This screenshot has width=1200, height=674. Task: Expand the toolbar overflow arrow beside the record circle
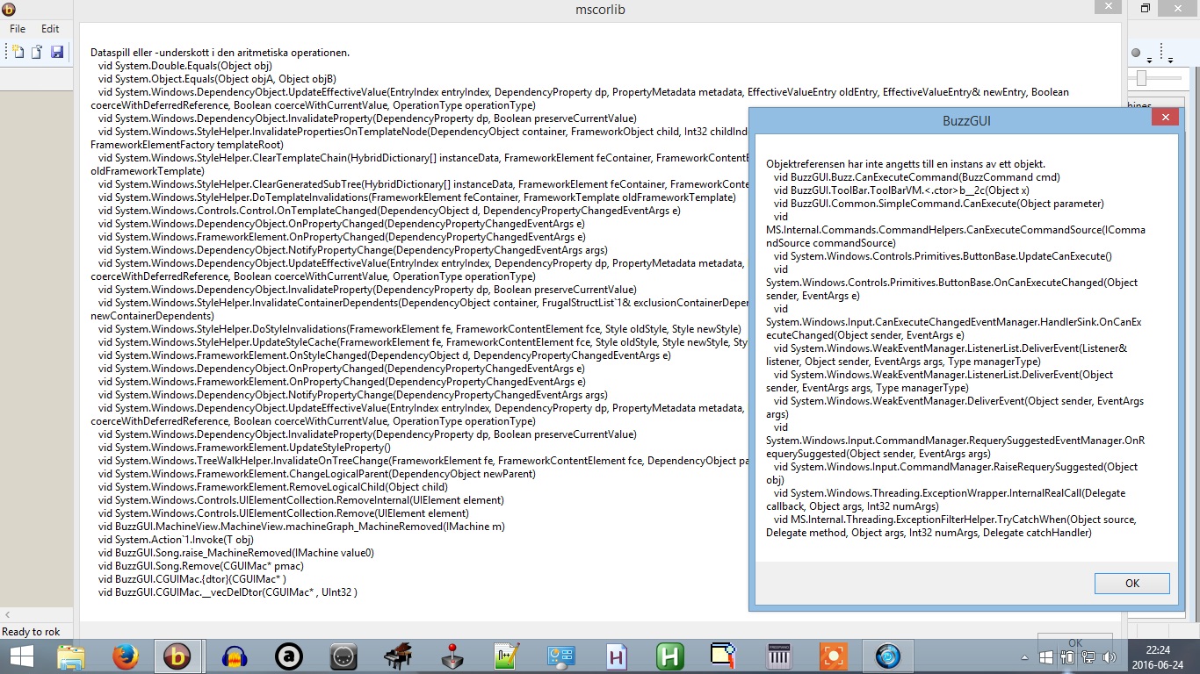1149,59
